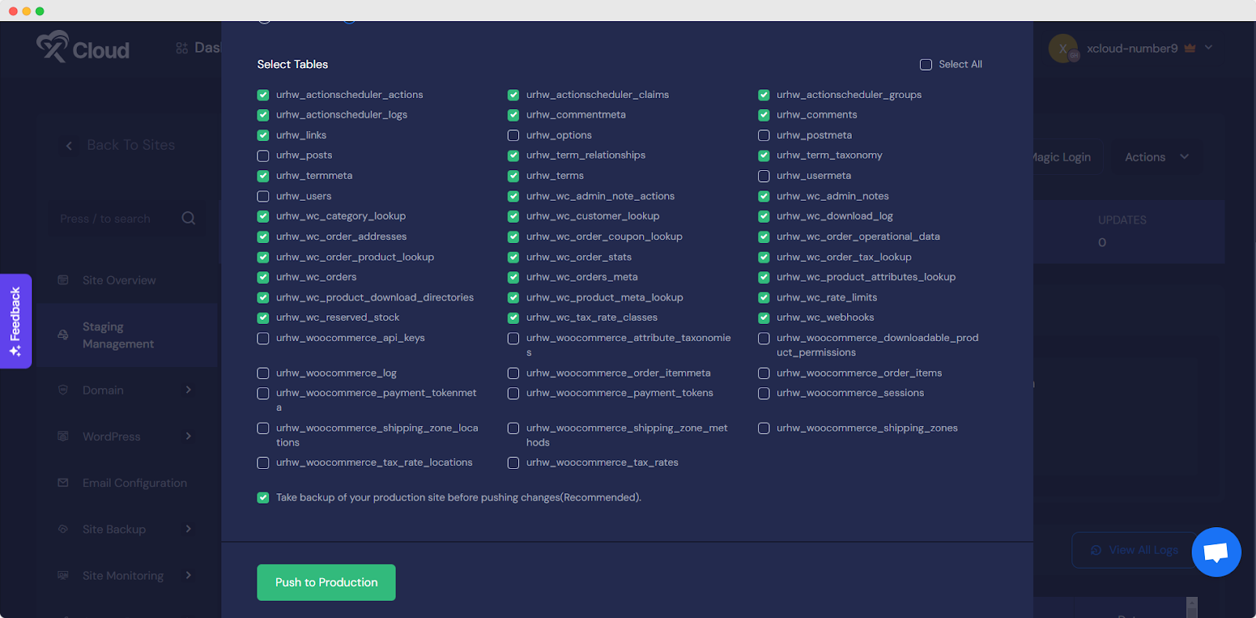Click the Site Overview sidebar icon
The height and width of the screenshot is (618, 1256).
[x=64, y=280]
